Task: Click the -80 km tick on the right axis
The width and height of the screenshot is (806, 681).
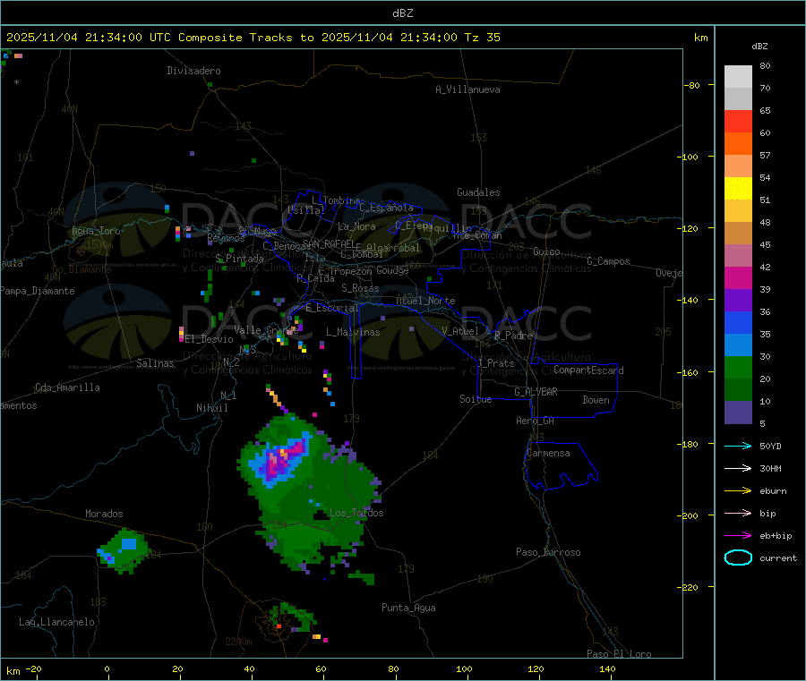Action: (x=691, y=85)
